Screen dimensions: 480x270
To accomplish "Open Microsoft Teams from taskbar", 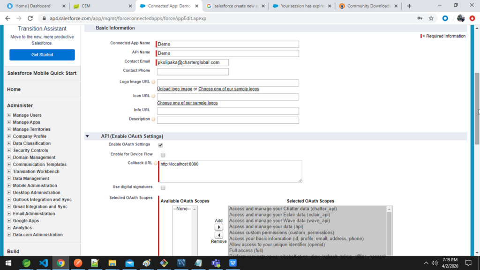I will [x=216, y=263].
